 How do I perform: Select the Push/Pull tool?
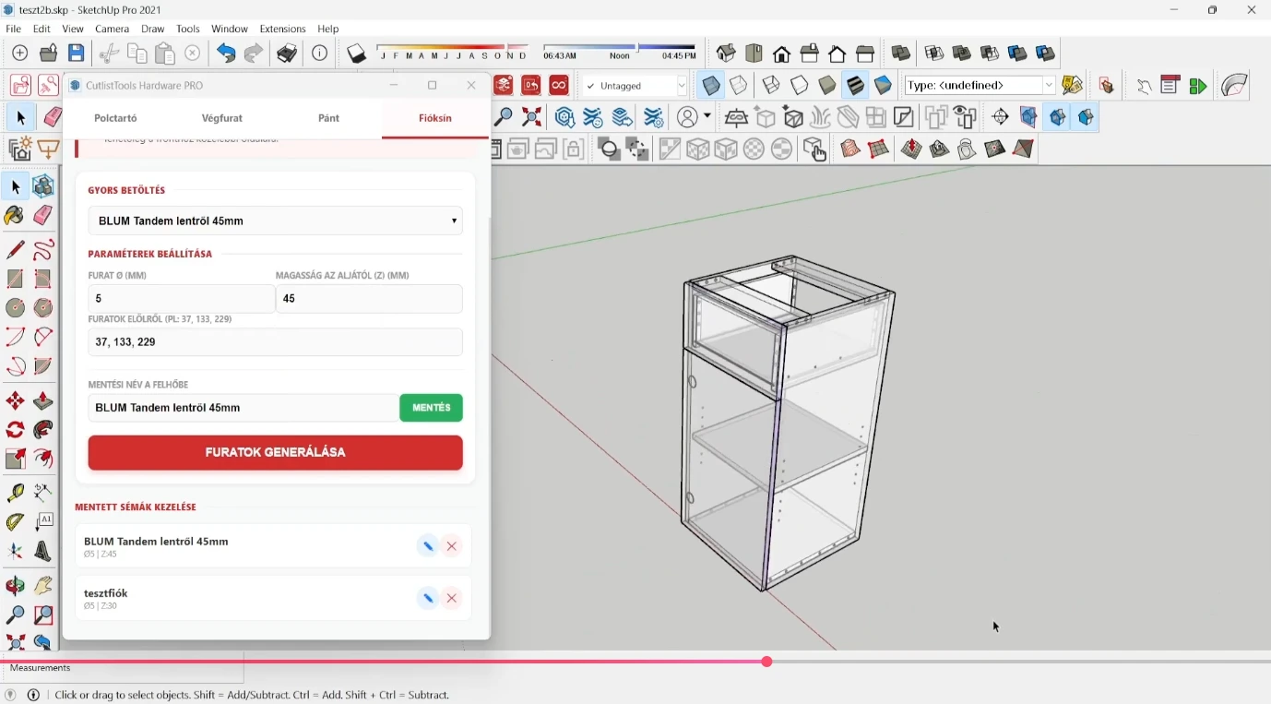coord(43,401)
